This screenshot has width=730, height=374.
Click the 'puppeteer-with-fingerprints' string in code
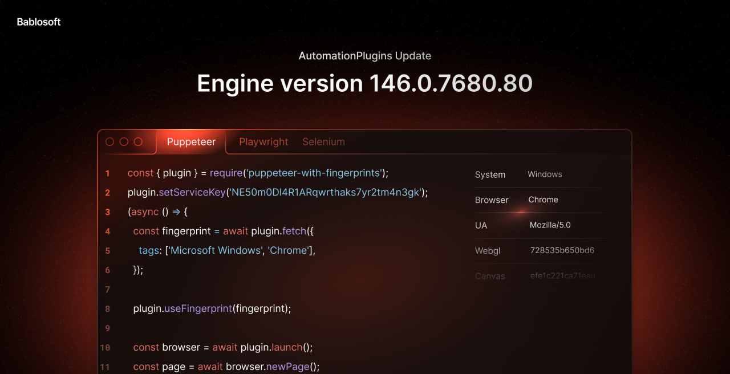(x=314, y=173)
